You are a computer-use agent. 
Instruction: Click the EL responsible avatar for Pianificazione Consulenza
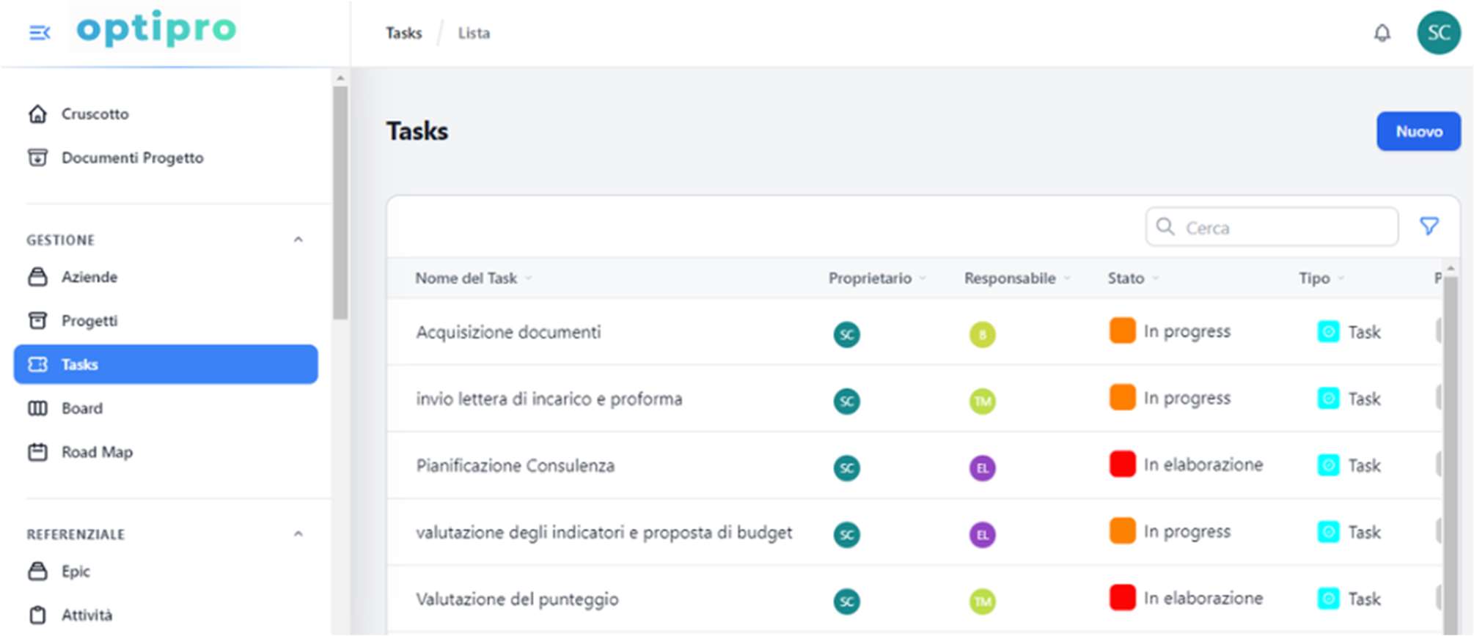coord(982,467)
